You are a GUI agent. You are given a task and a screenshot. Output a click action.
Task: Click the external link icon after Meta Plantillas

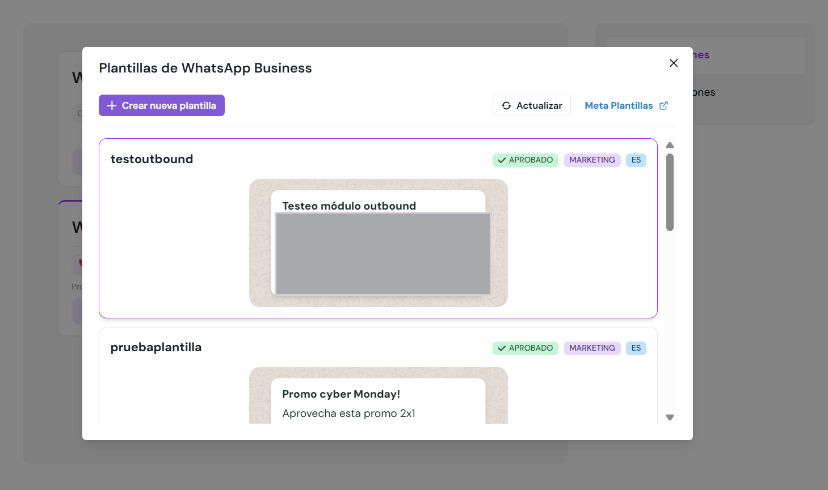click(663, 106)
